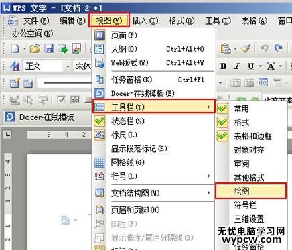Open the 工具(T) menu
Image resolution: width=292 pixels, height=250 pixels.
tap(218, 21)
